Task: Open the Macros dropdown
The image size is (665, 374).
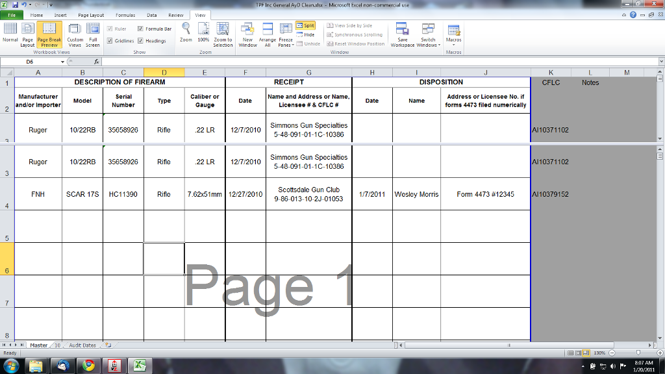Action: [x=454, y=35]
